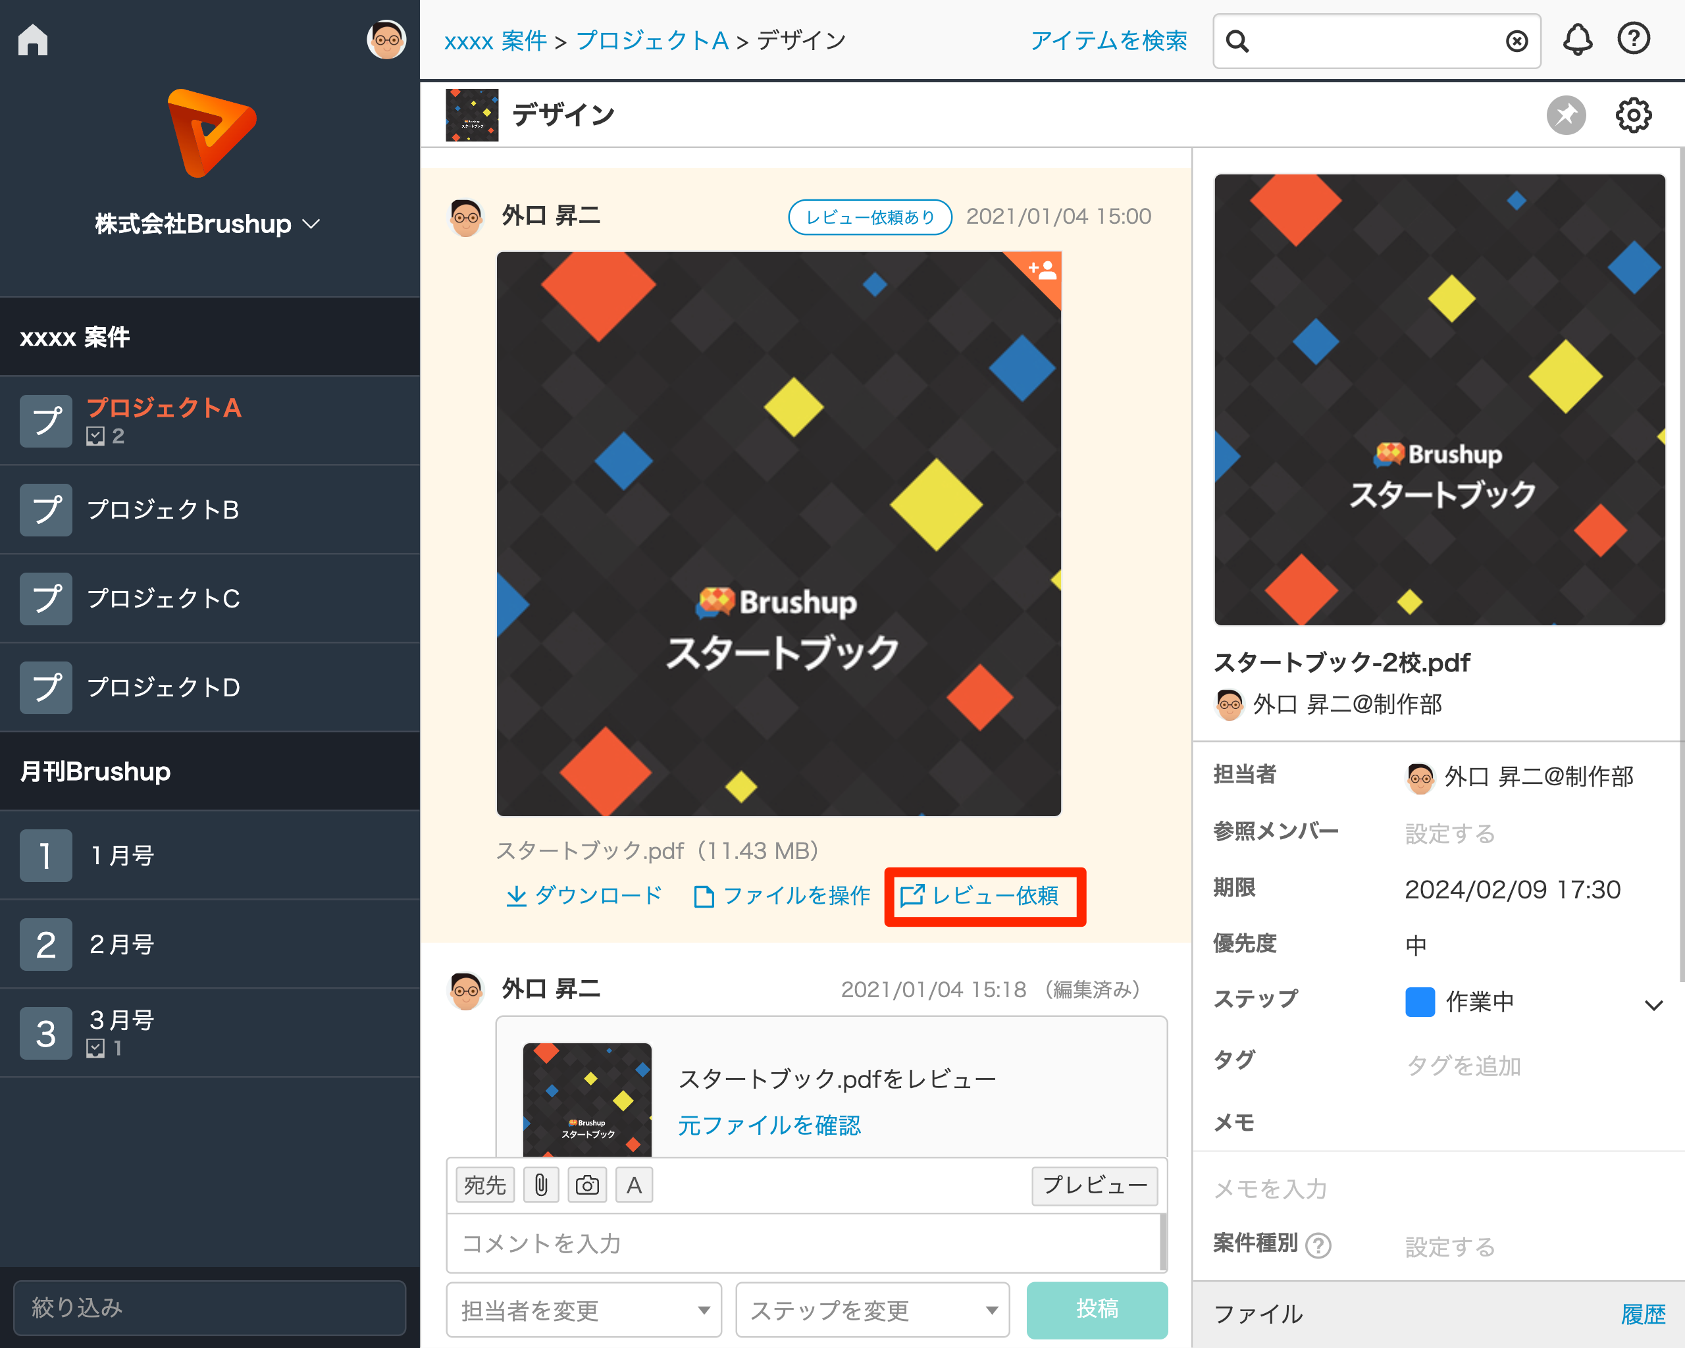Screen dimensions: 1685x1348
Task: Attach a file with the paperclip icon
Action: pyautogui.click(x=541, y=1184)
